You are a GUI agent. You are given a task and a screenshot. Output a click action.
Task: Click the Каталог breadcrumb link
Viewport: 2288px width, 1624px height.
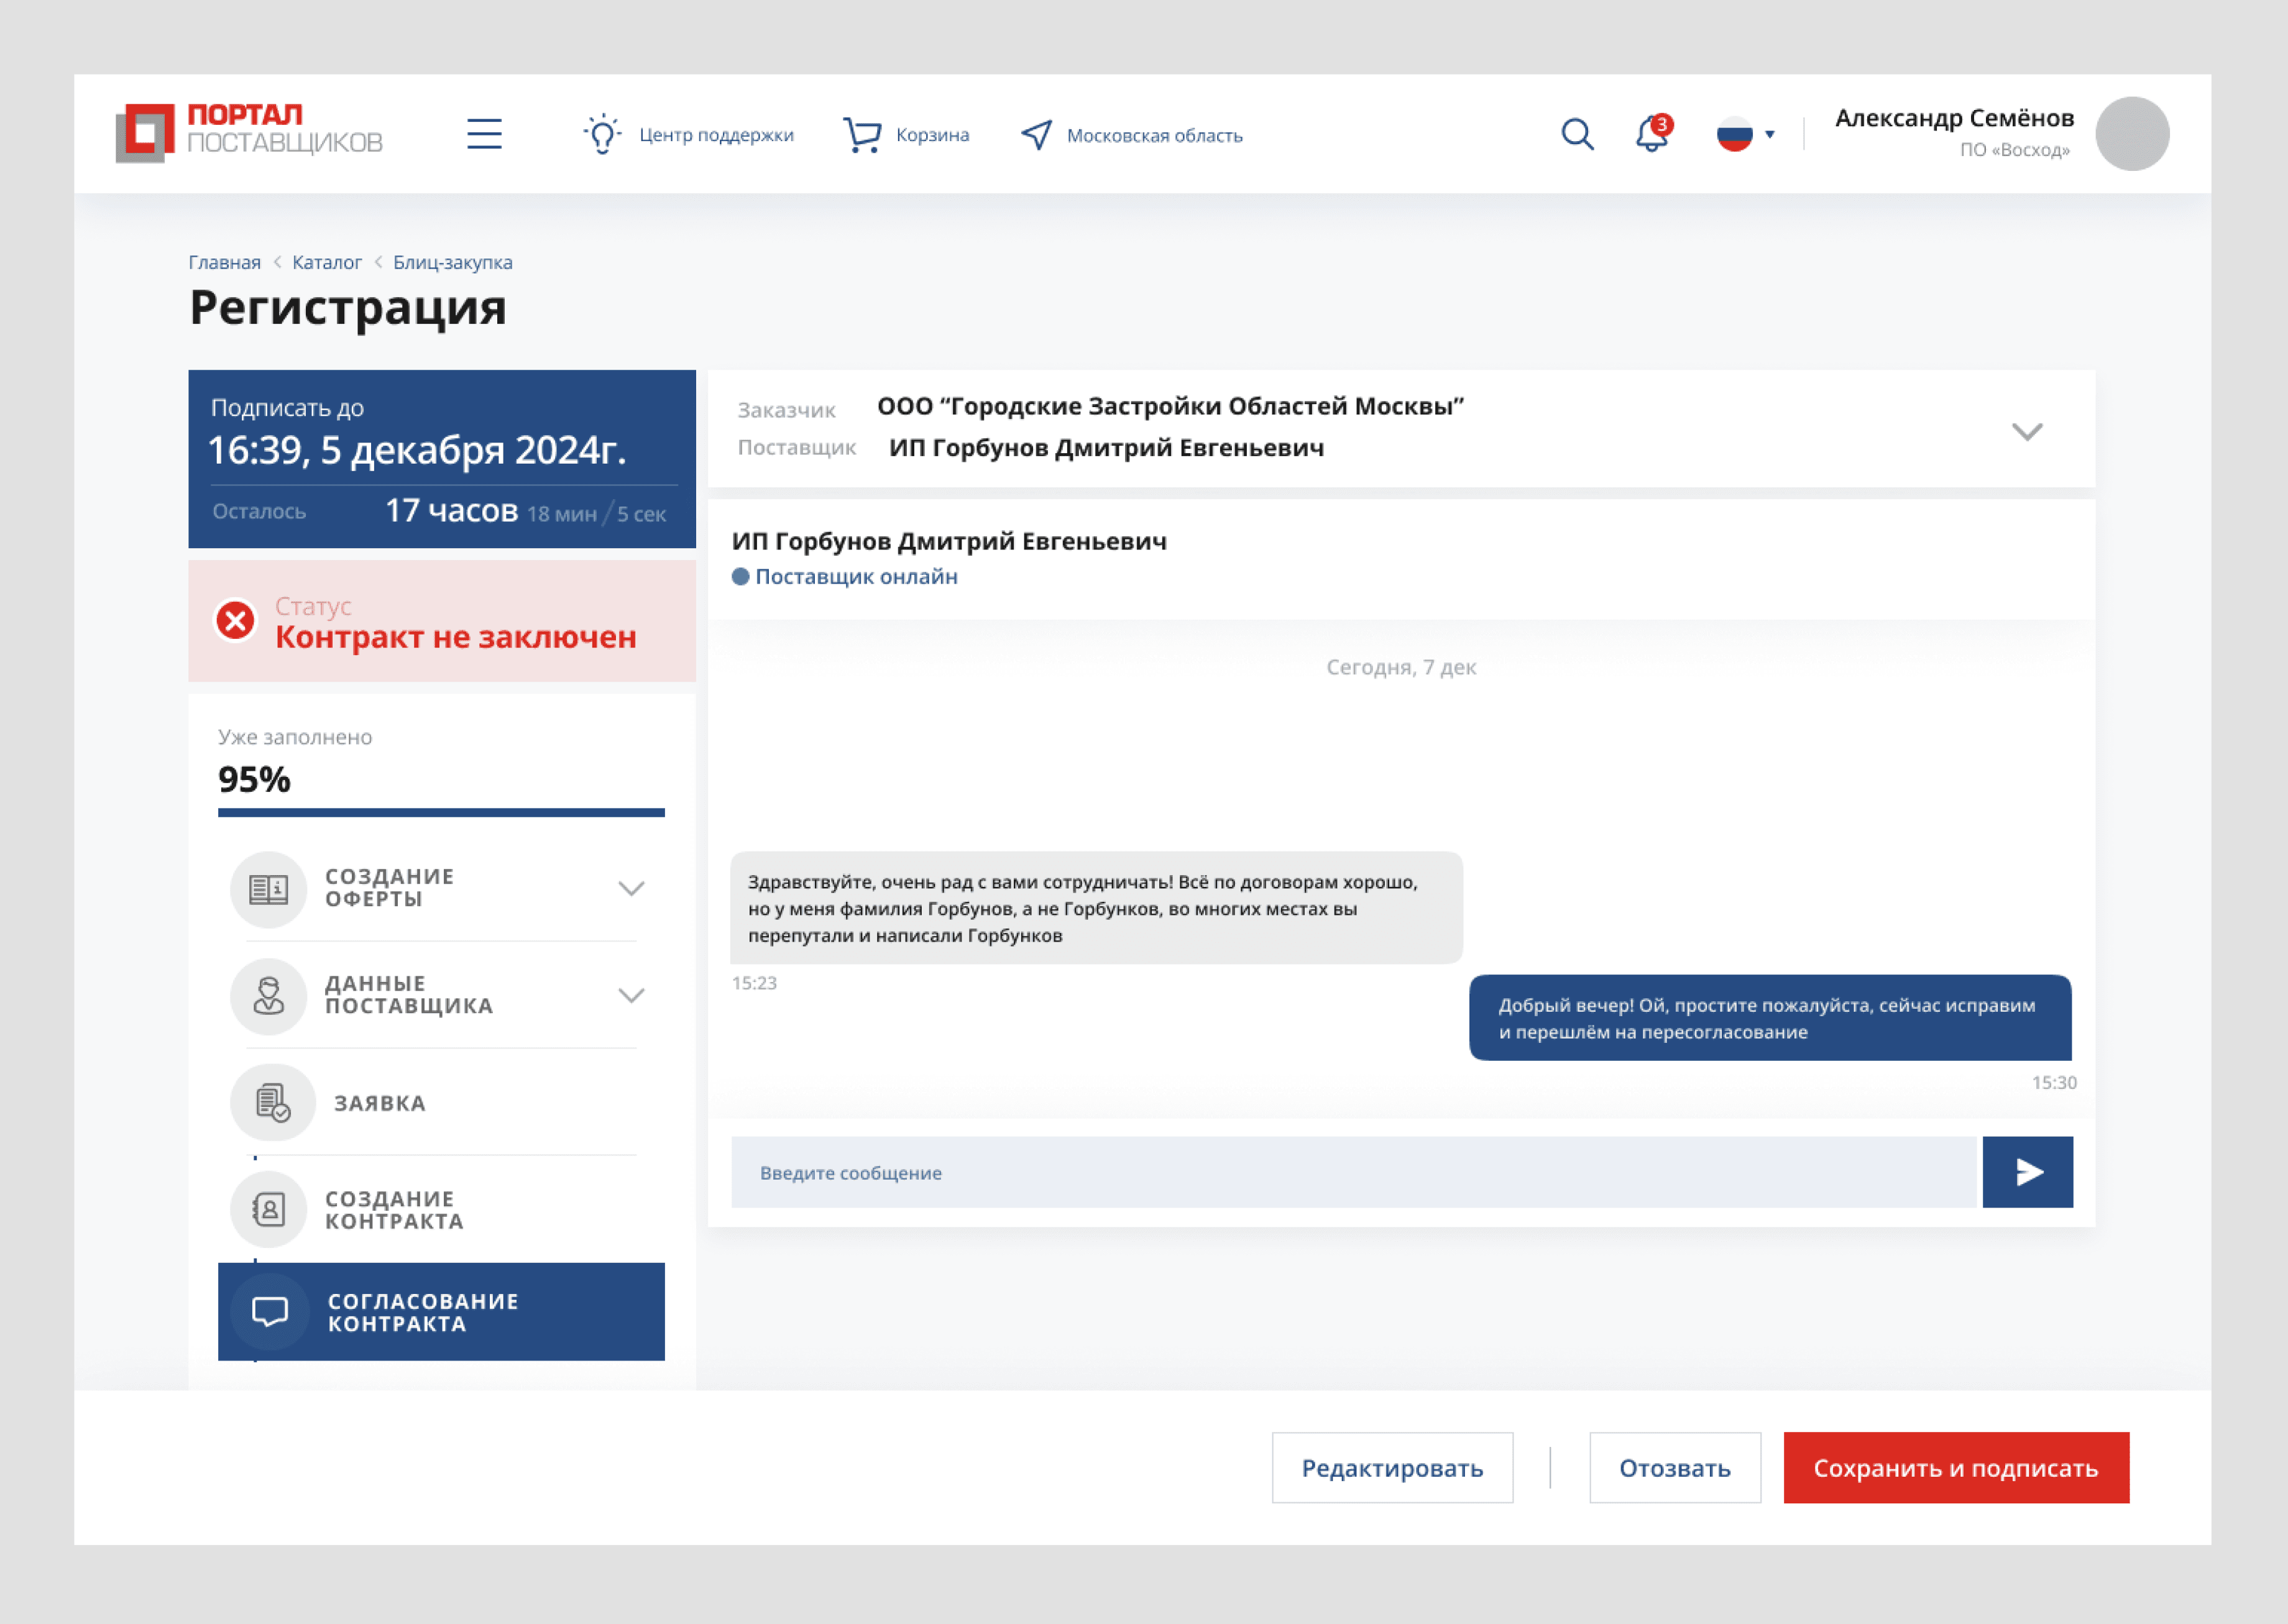(326, 262)
